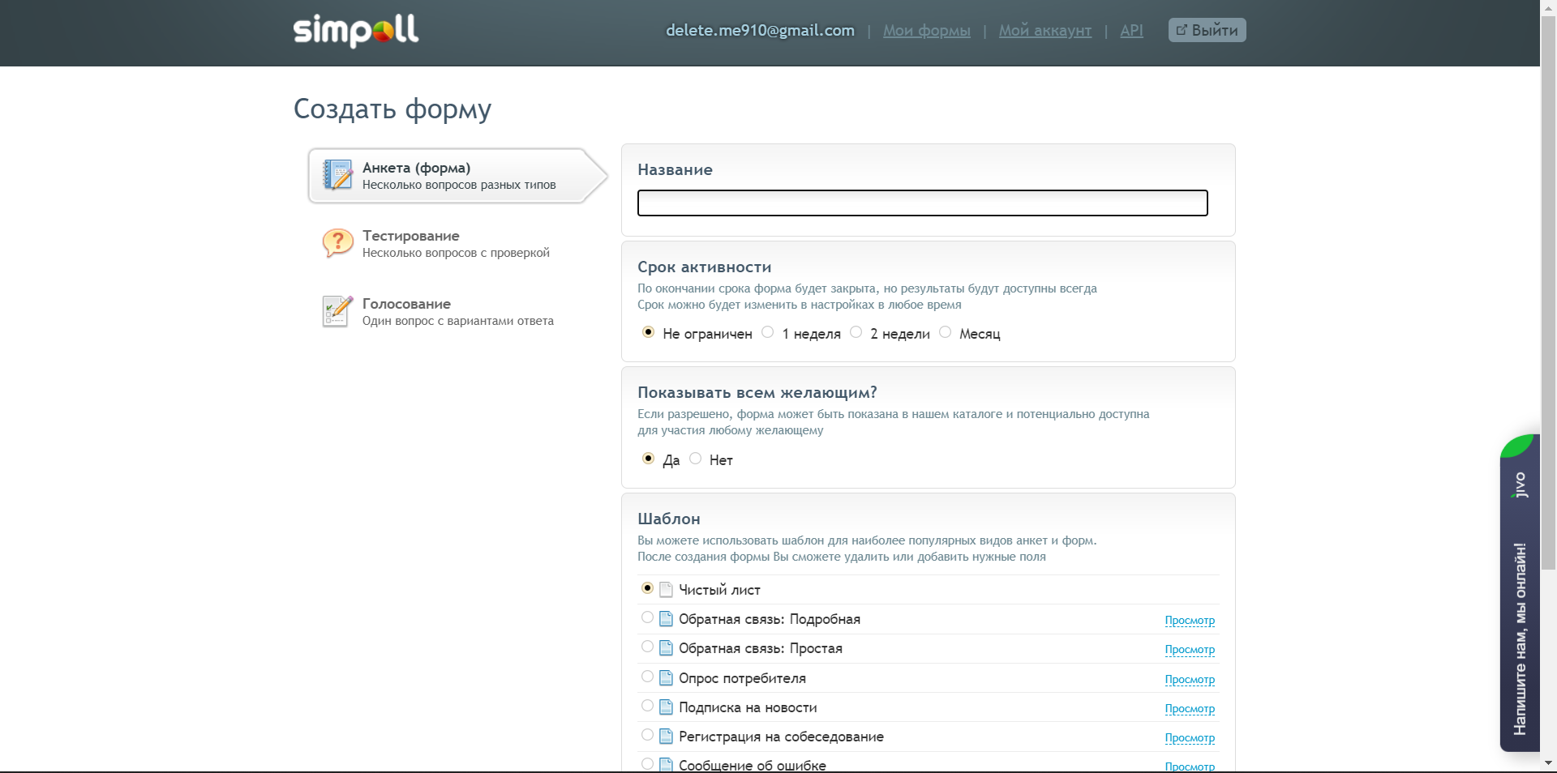Click the document icon beside Сообщение об ошибке

[x=666, y=764]
